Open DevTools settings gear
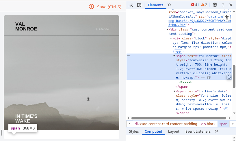This screenshot has width=236, height=141. [x=215, y=5]
